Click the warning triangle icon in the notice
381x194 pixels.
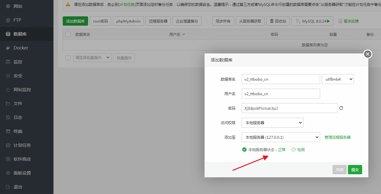(x=68, y=5)
